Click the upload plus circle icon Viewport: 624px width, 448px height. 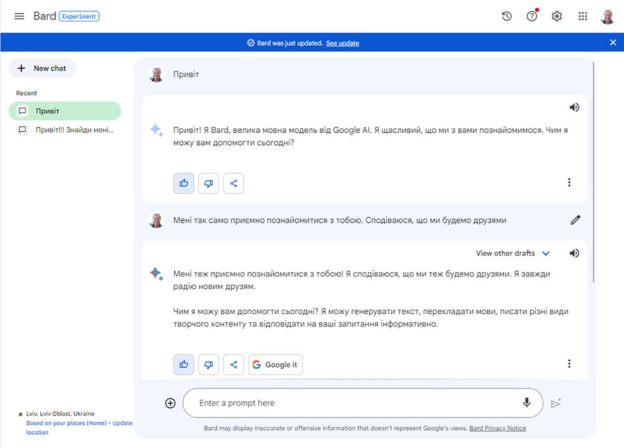click(171, 403)
